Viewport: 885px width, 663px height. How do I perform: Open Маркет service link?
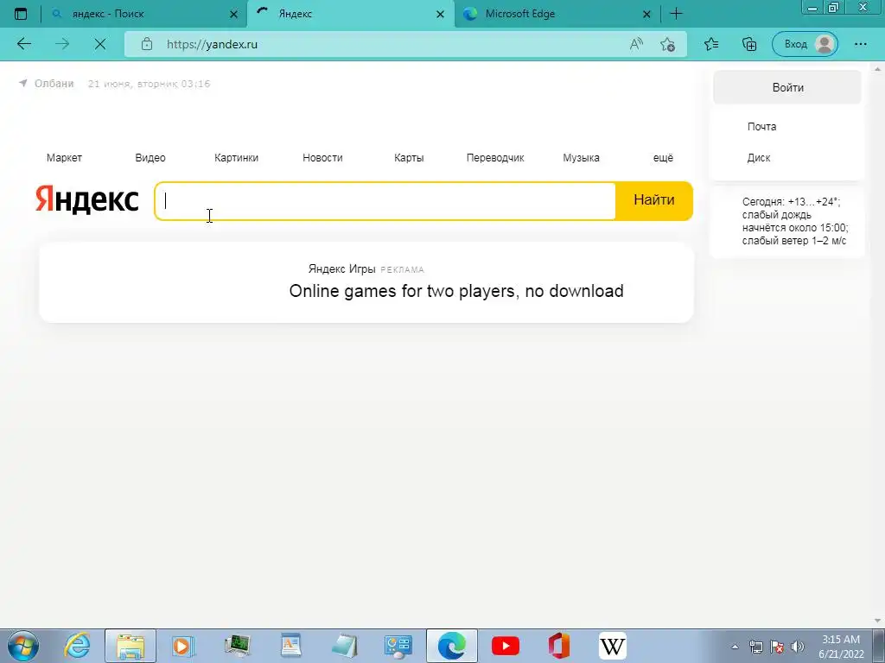pos(64,158)
